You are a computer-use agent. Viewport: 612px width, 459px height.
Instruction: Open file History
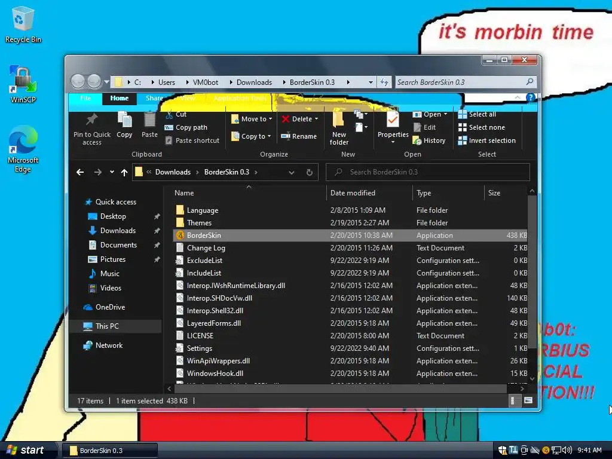click(x=429, y=140)
